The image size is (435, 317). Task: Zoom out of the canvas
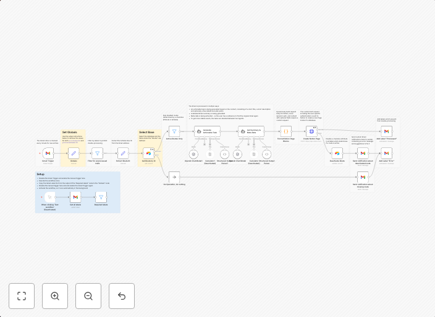pyautogui.click(x=88, y=296)
